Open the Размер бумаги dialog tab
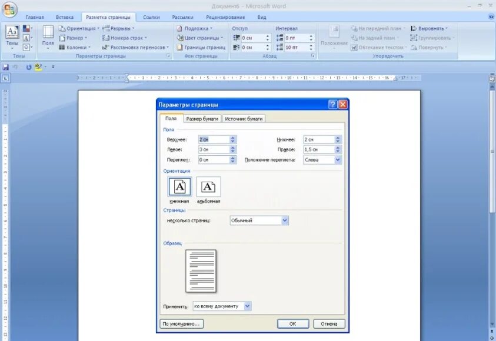 point(202,119)
